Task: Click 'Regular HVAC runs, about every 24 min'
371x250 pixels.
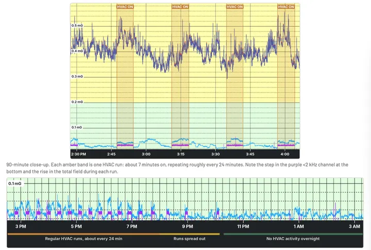Action: point(84,239)
